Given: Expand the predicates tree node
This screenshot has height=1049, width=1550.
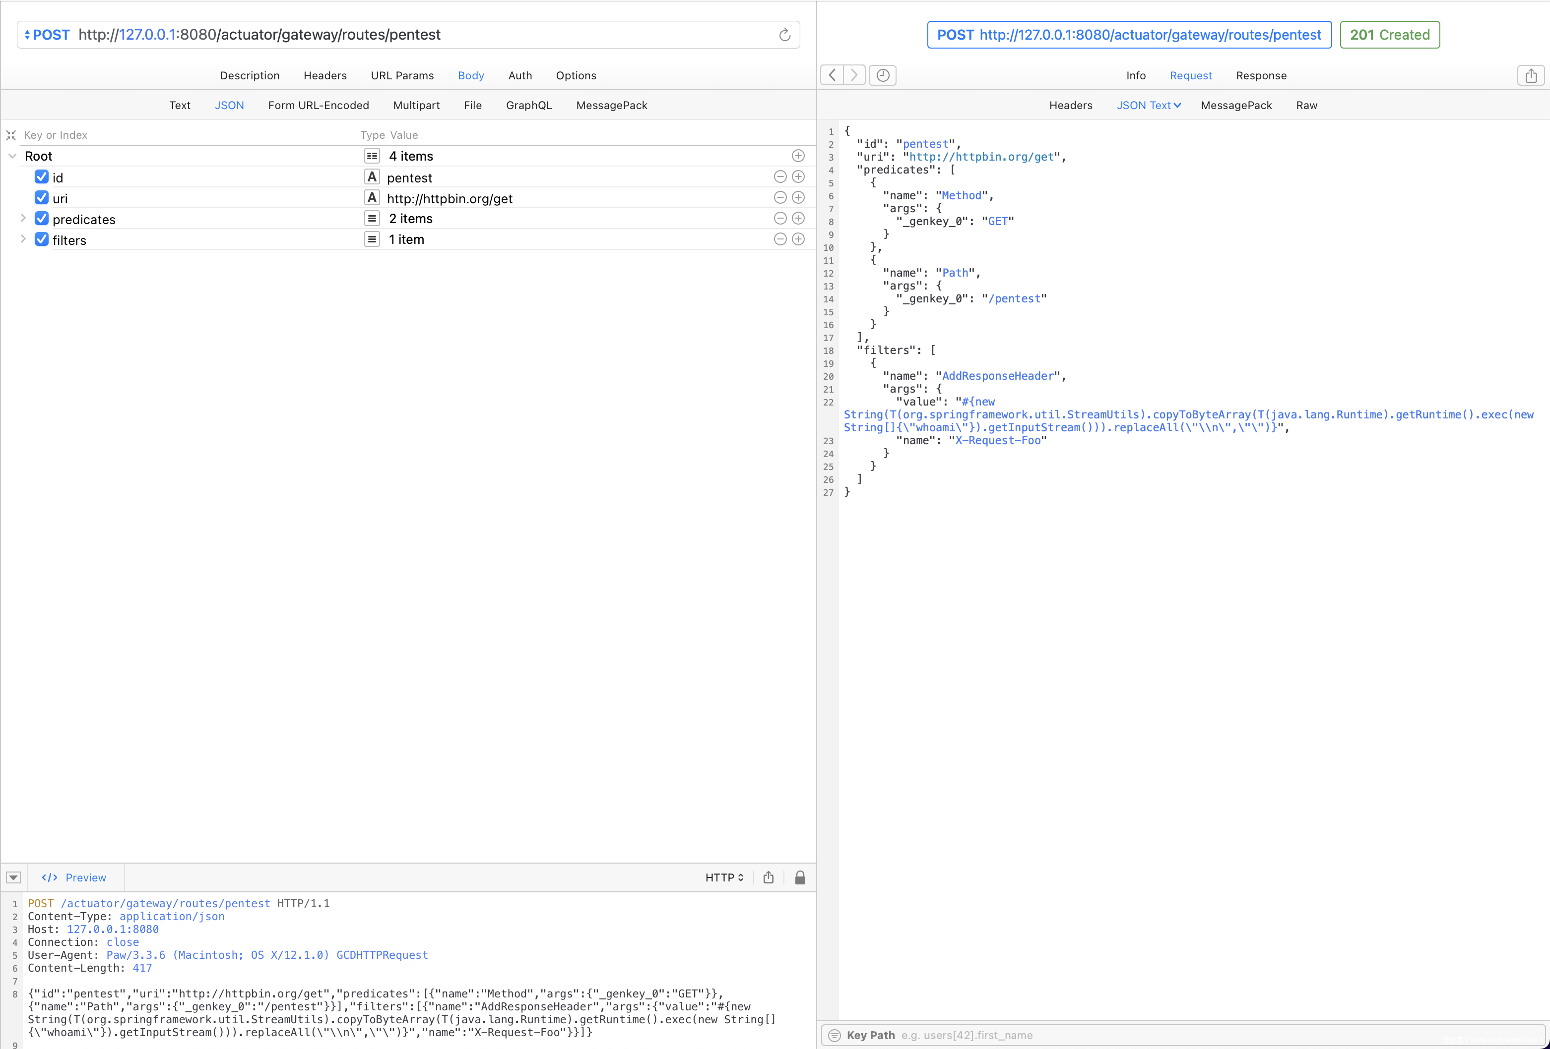Looking at the screenshot, I should [23, 219].
